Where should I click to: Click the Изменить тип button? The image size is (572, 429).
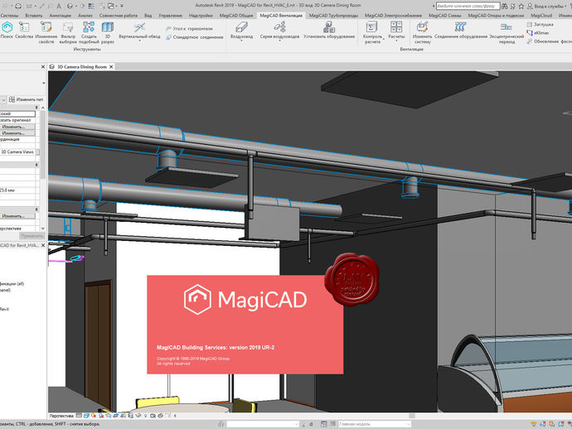(26, 99)
